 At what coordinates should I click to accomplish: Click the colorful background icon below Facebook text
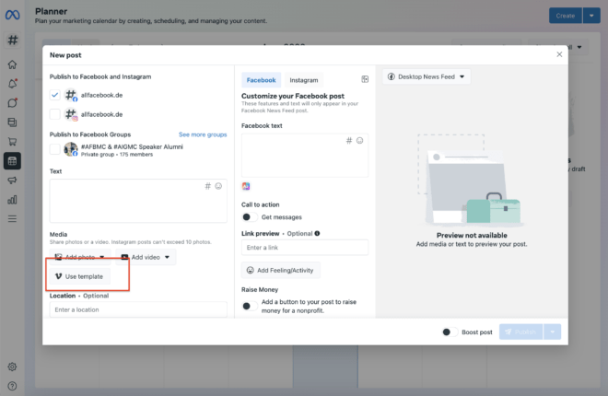click(246, 186)
